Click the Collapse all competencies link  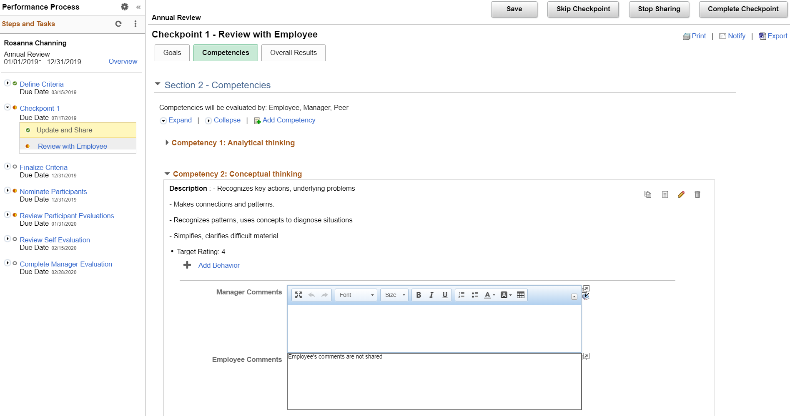point(227,120)
